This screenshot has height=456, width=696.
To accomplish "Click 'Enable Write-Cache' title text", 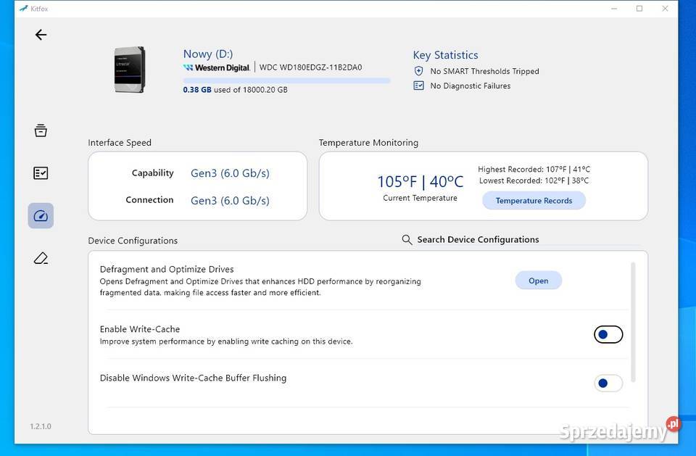I will pos(140,329).
